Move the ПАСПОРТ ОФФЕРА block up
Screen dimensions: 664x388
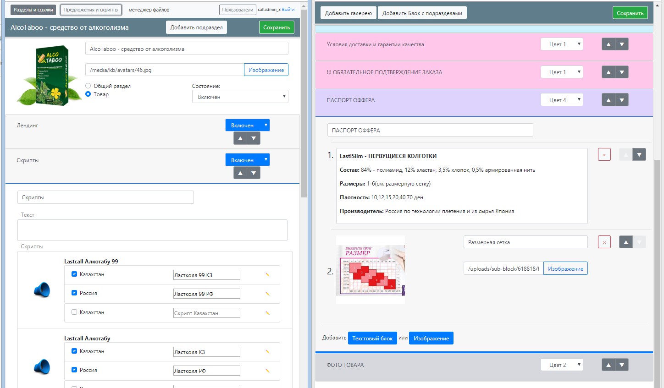[x=609, y=100]
